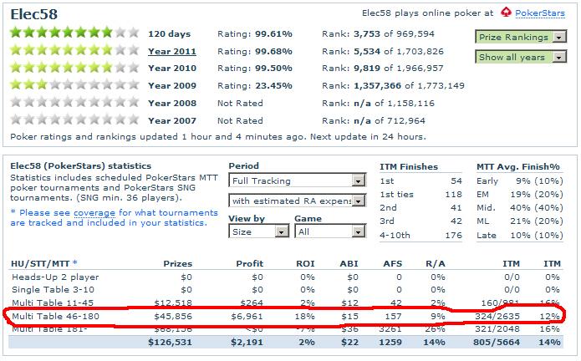Click the asterisk next to HU/STT/MTT
This screenshot has width=581, height=361.
(x=75, y=262)
